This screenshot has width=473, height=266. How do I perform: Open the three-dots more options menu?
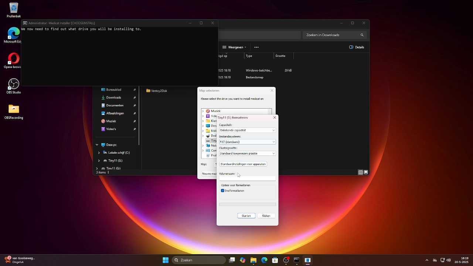tap(256, 47)
